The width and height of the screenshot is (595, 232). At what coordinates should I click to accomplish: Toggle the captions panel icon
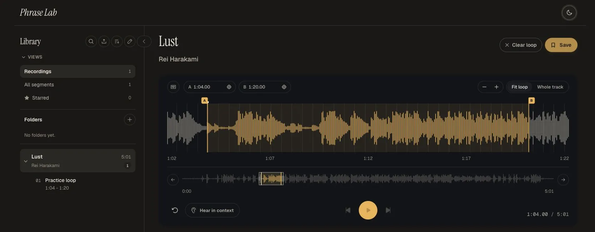click(173, 87)
